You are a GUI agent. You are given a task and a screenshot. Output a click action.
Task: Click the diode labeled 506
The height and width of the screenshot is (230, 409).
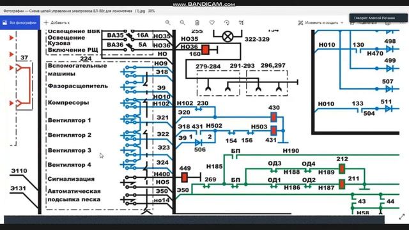(198, 142)
